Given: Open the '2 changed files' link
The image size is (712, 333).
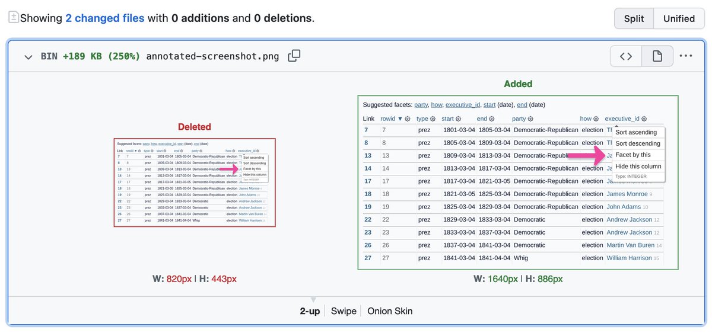Looking at the screenshot, I should tap(105, 18).
